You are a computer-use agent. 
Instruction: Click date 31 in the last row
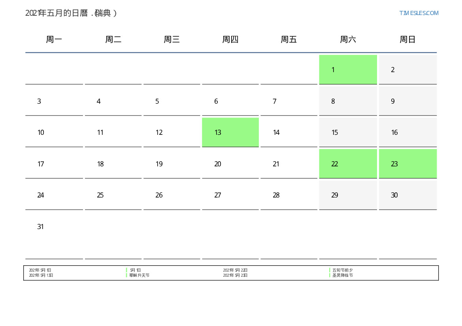click(54, 227)
